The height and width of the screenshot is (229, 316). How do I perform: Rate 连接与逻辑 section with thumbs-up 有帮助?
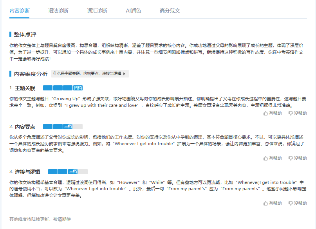(x=273, y=204)
